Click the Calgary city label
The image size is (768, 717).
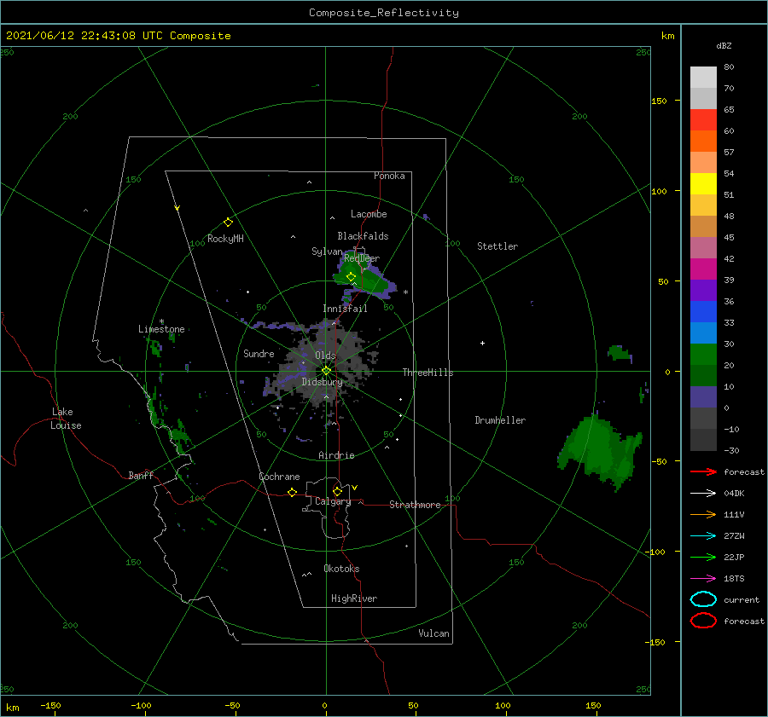pyautogui.click(x=333, y=501)
